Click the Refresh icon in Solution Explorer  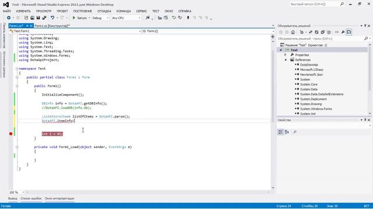316,33
